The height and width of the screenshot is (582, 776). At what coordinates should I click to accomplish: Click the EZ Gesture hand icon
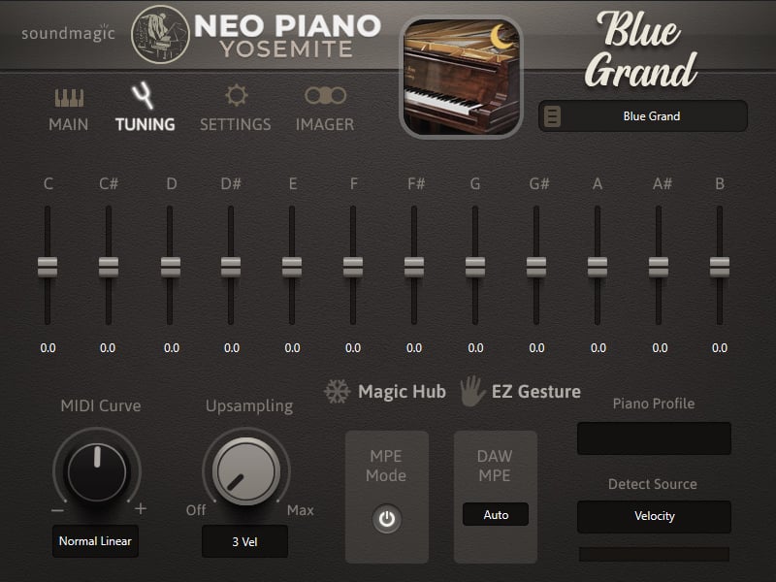coord(471,391)
